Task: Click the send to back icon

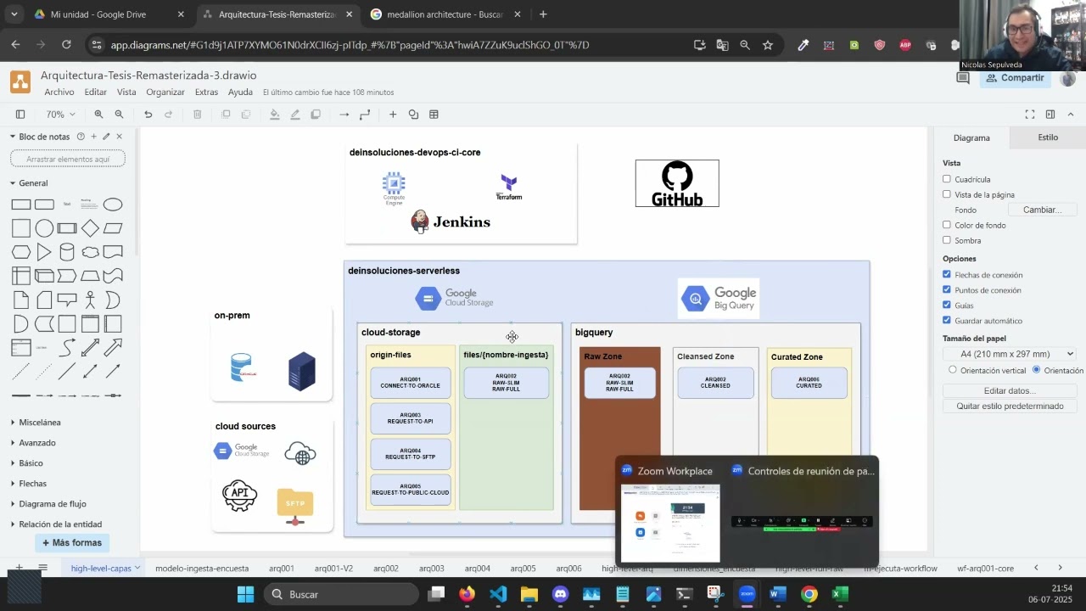Action: coord(246,115)
